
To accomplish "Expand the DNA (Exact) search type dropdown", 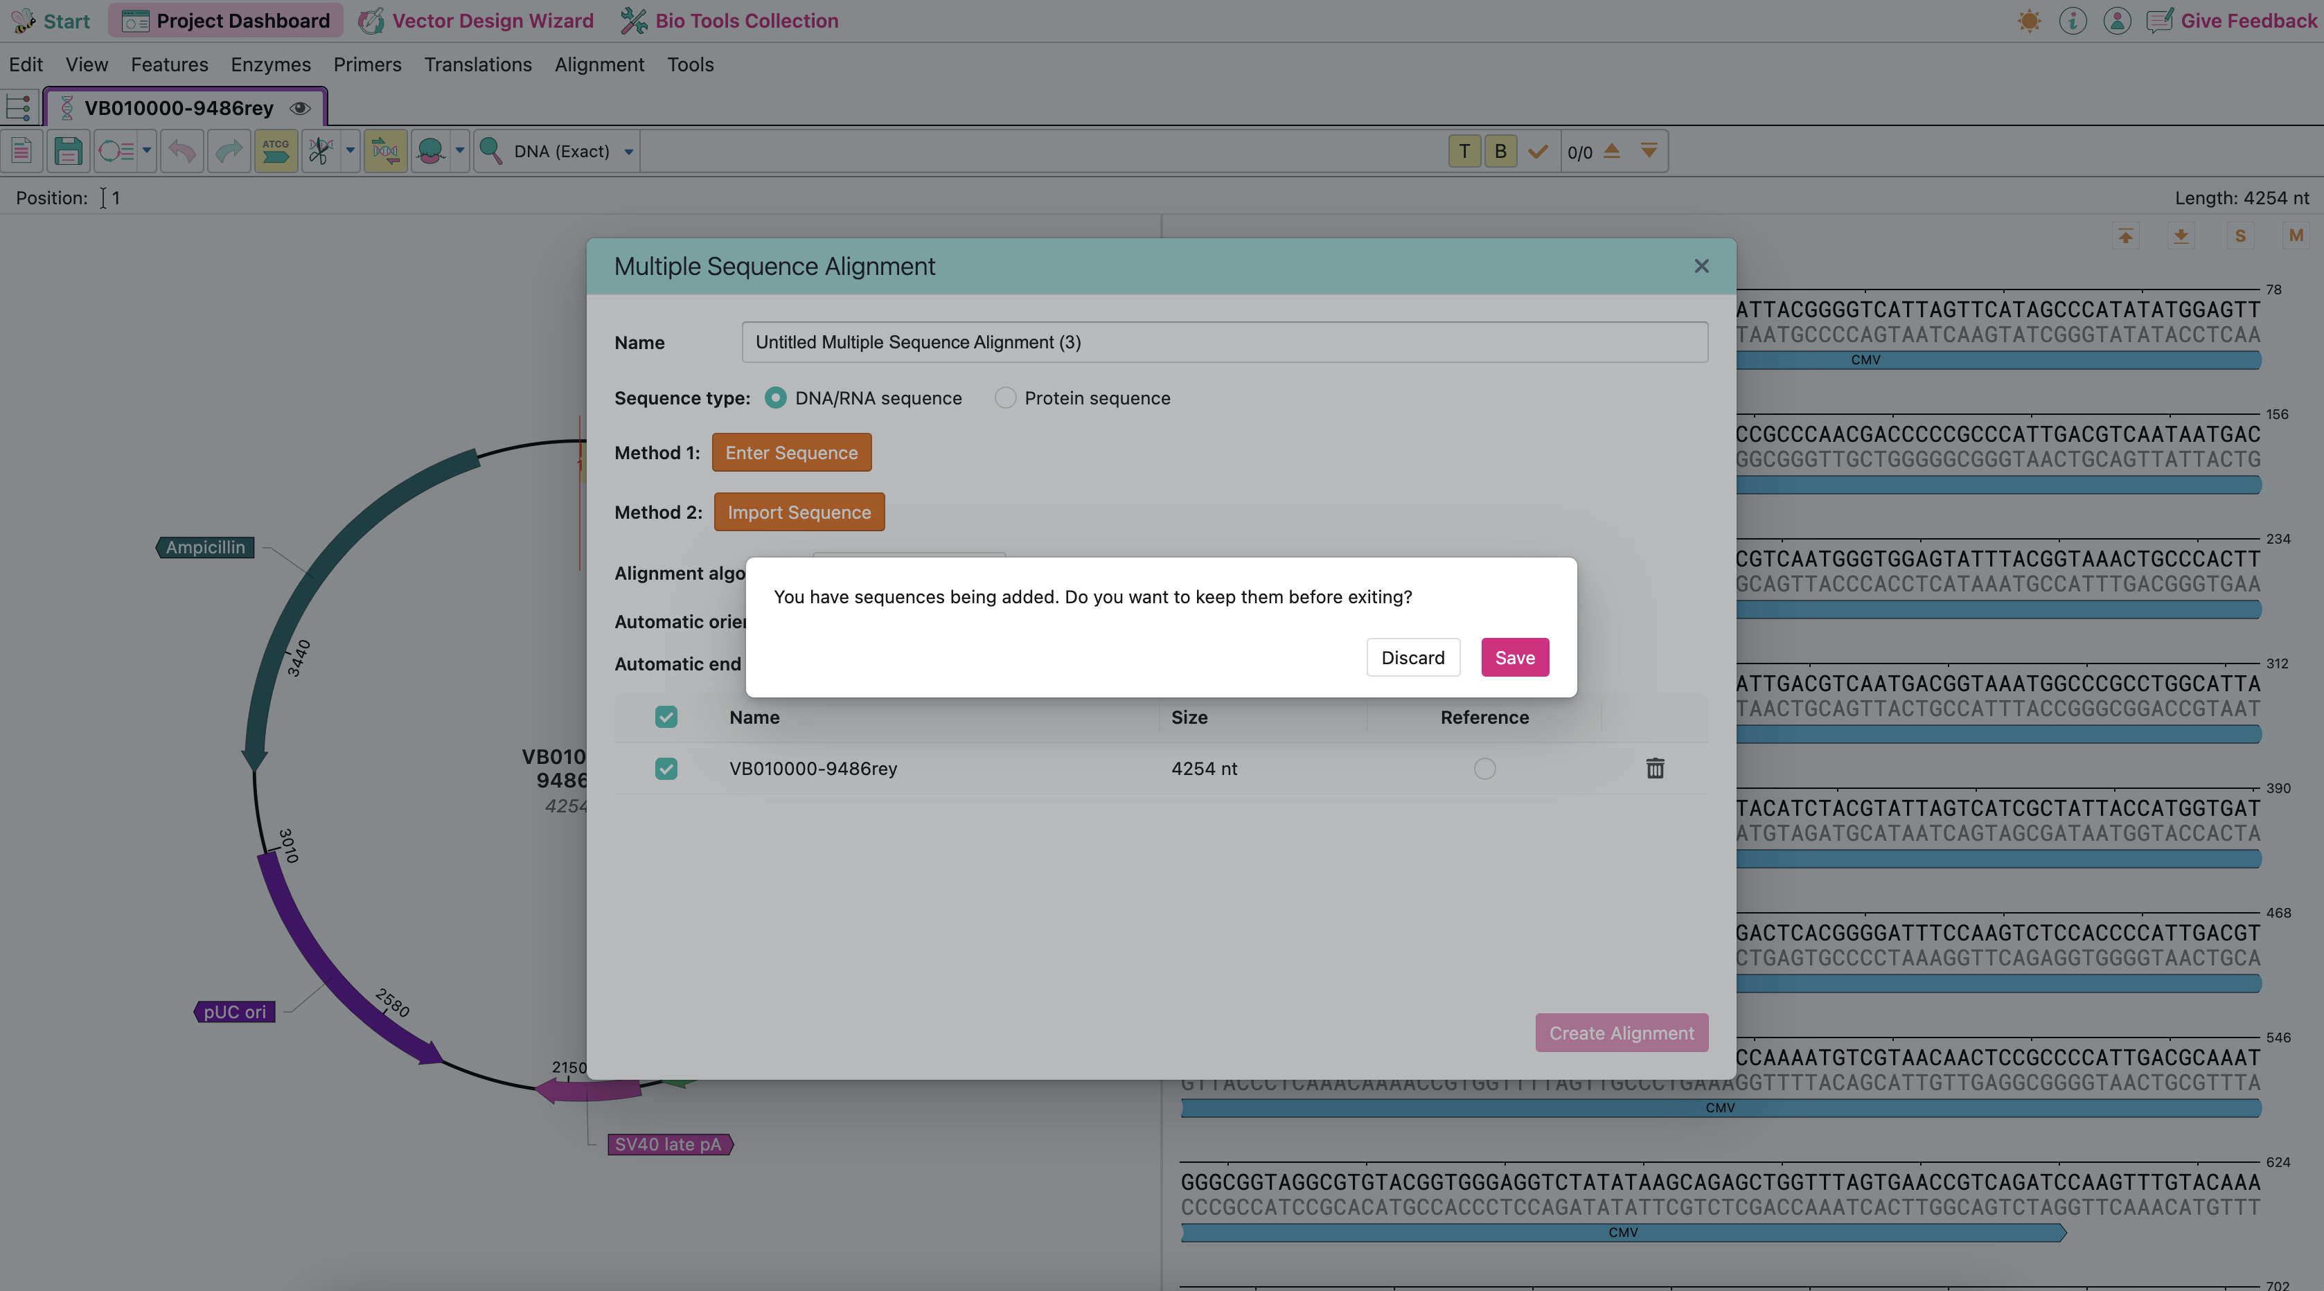I will pyautogui.click(x=629, y=152).
